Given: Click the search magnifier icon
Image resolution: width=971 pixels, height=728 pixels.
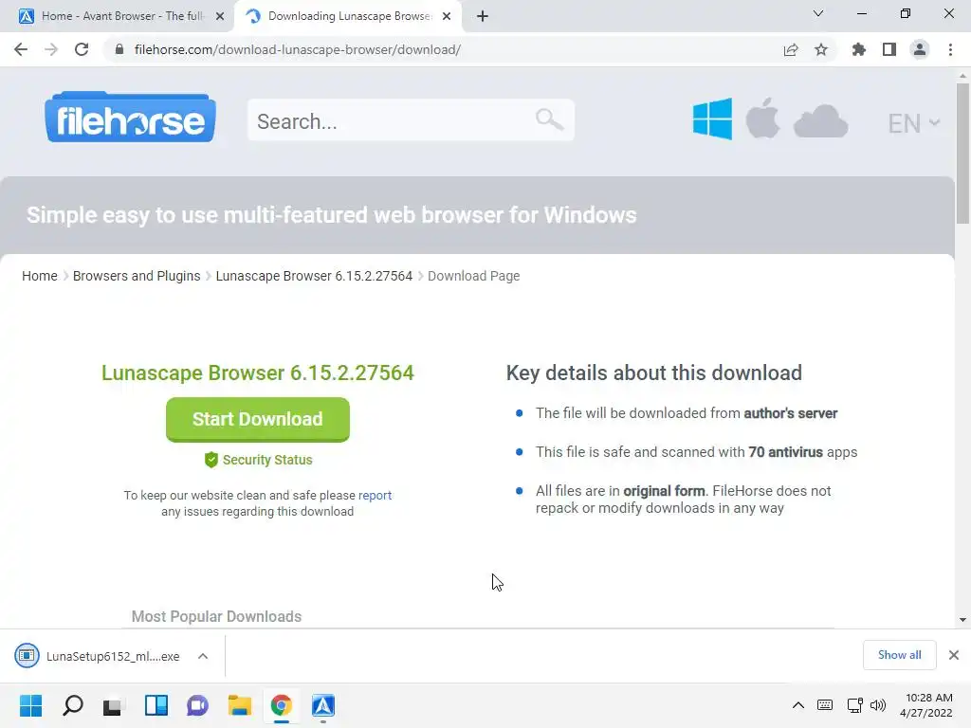Looking at the screenshot, I should [549, 118].
